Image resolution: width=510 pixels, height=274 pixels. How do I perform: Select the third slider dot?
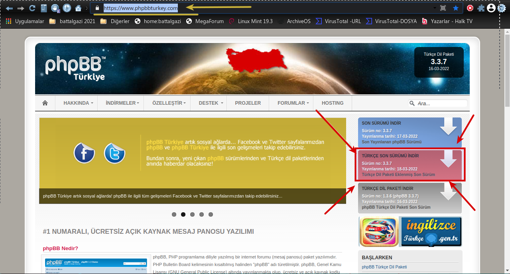tap(192, 214)
